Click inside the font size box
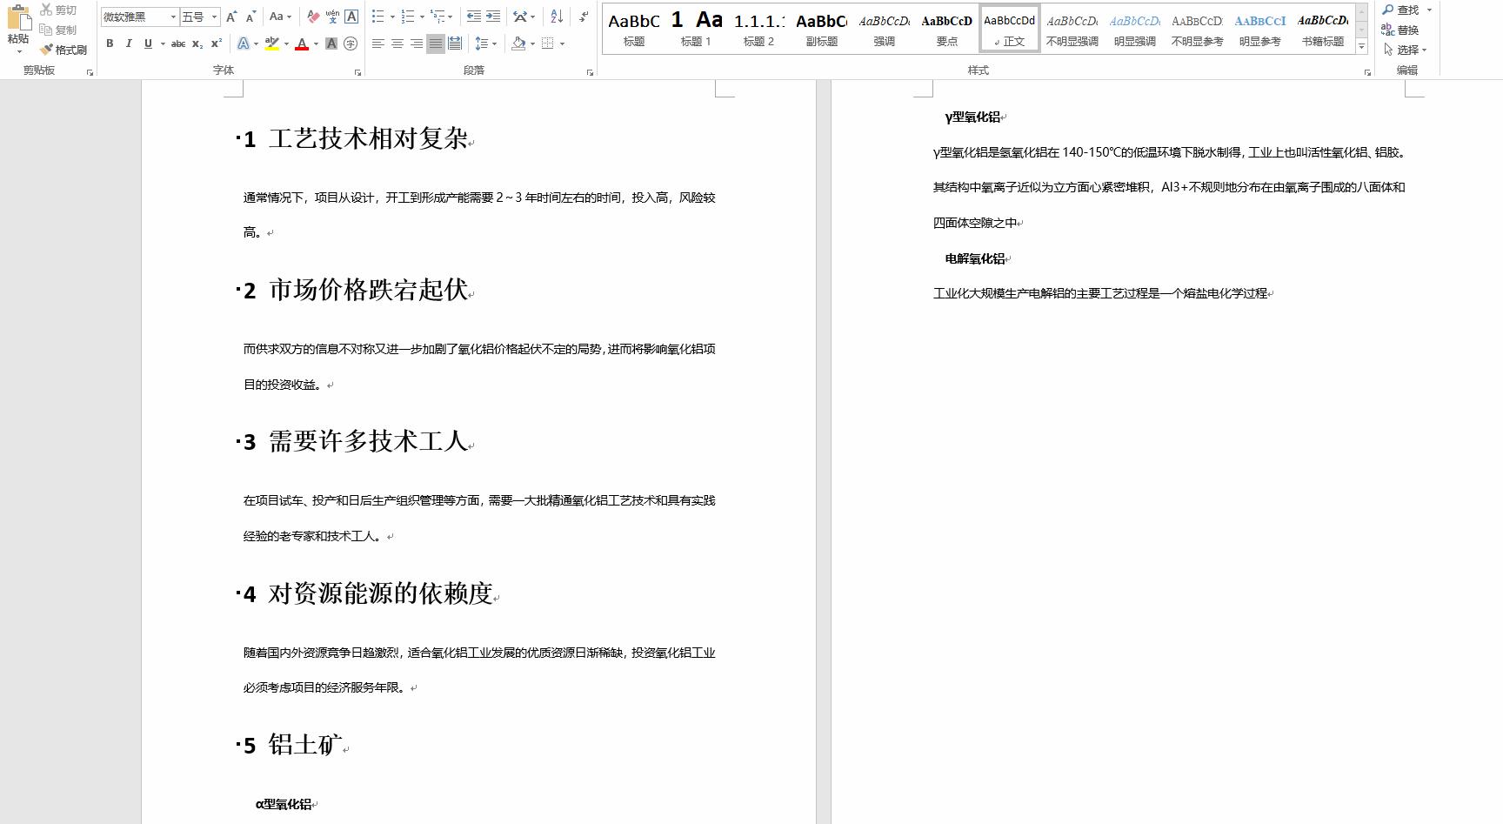 pos(193,17)
